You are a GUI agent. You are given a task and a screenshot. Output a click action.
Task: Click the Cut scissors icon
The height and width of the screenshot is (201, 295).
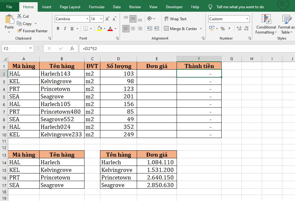point(19,16)
